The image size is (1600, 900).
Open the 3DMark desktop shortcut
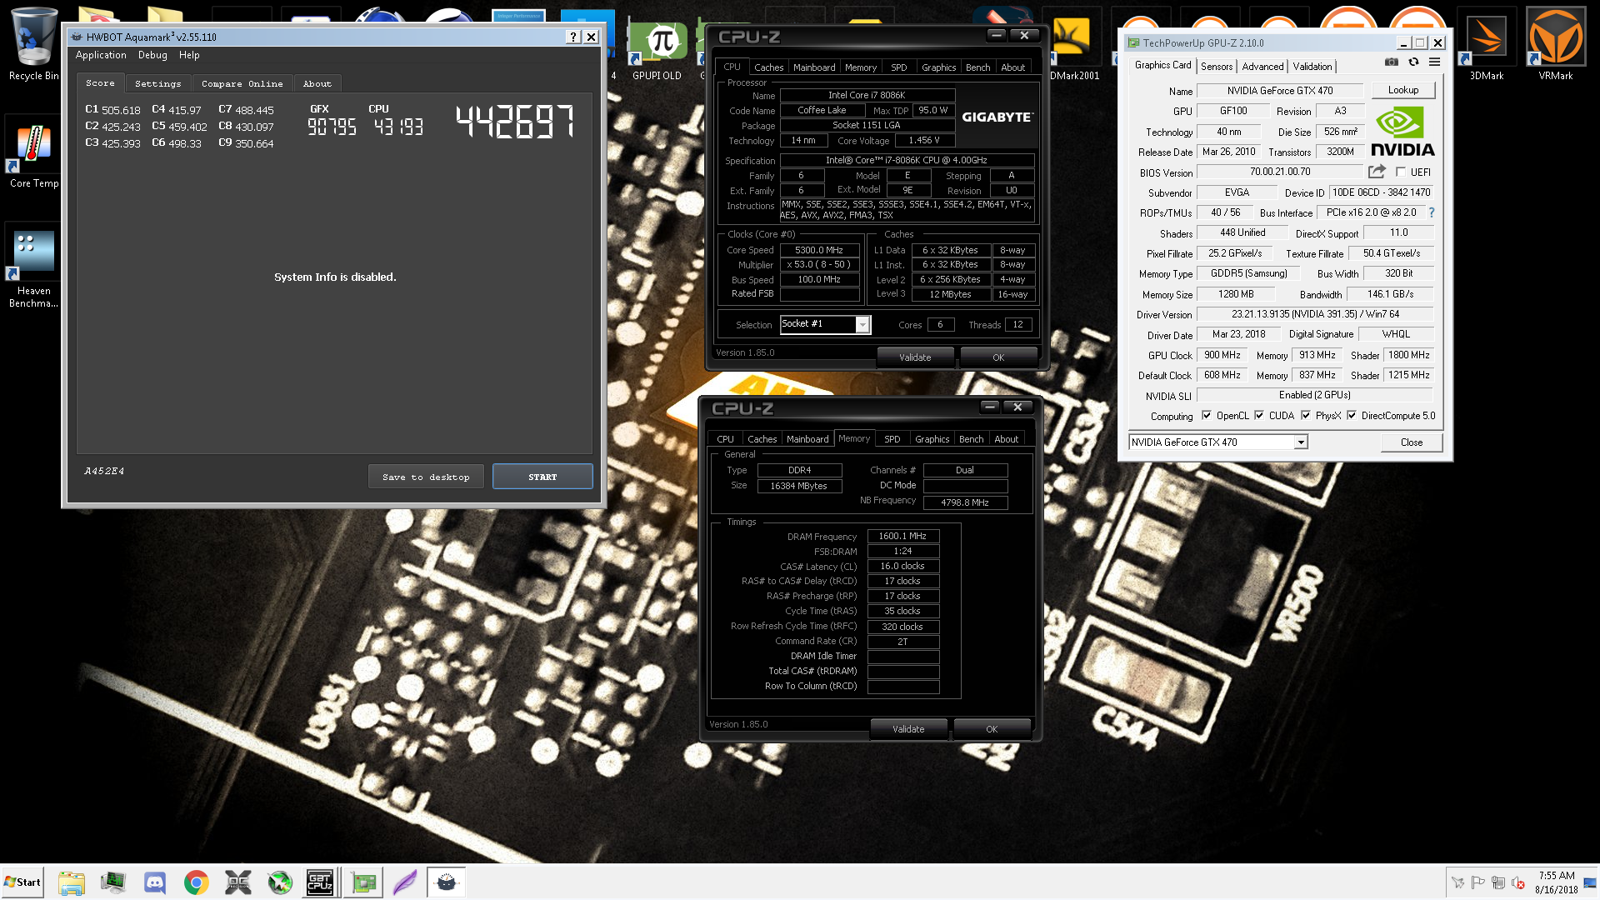point(1487,44)
